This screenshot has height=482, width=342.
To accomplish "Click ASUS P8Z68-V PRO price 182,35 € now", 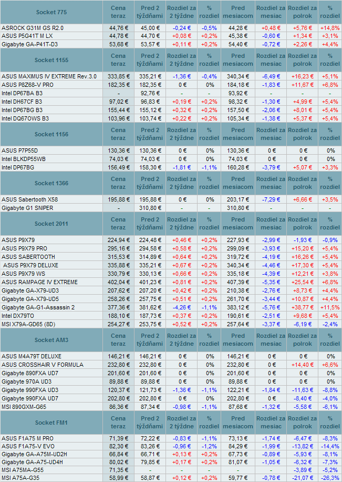I will [119, 85].
